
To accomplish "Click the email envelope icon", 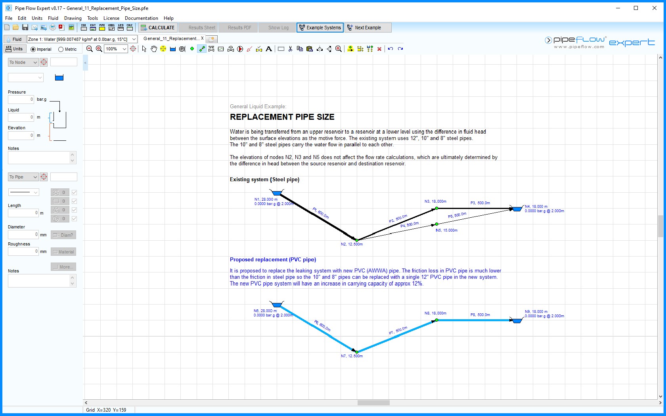I will (x=34, y=27).
